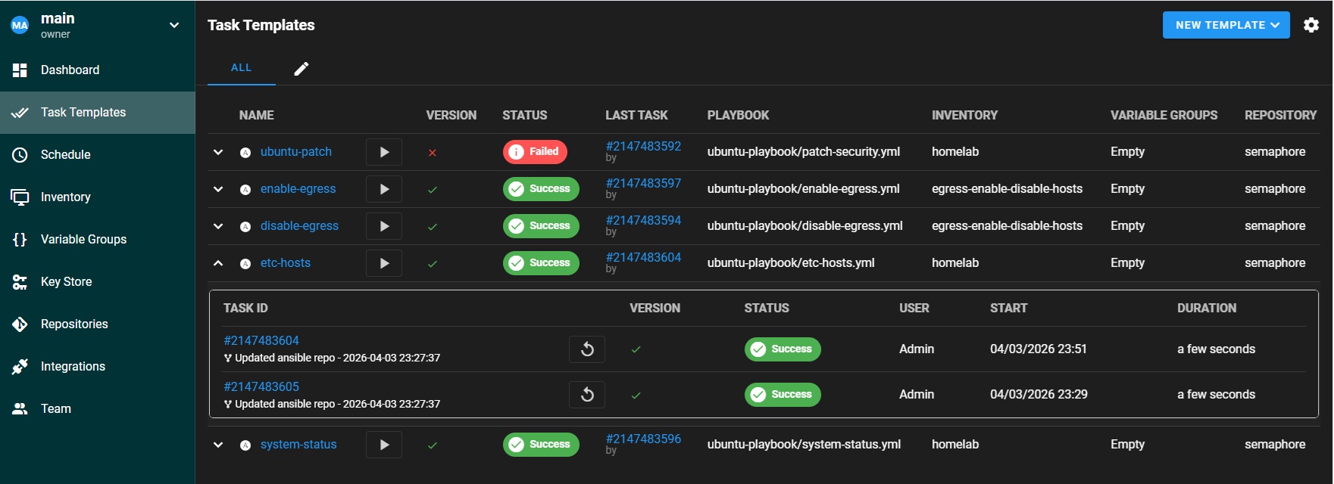Go to the Schedule page

click(65, 154)
